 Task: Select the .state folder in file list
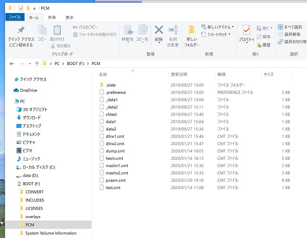coord(108,85)
